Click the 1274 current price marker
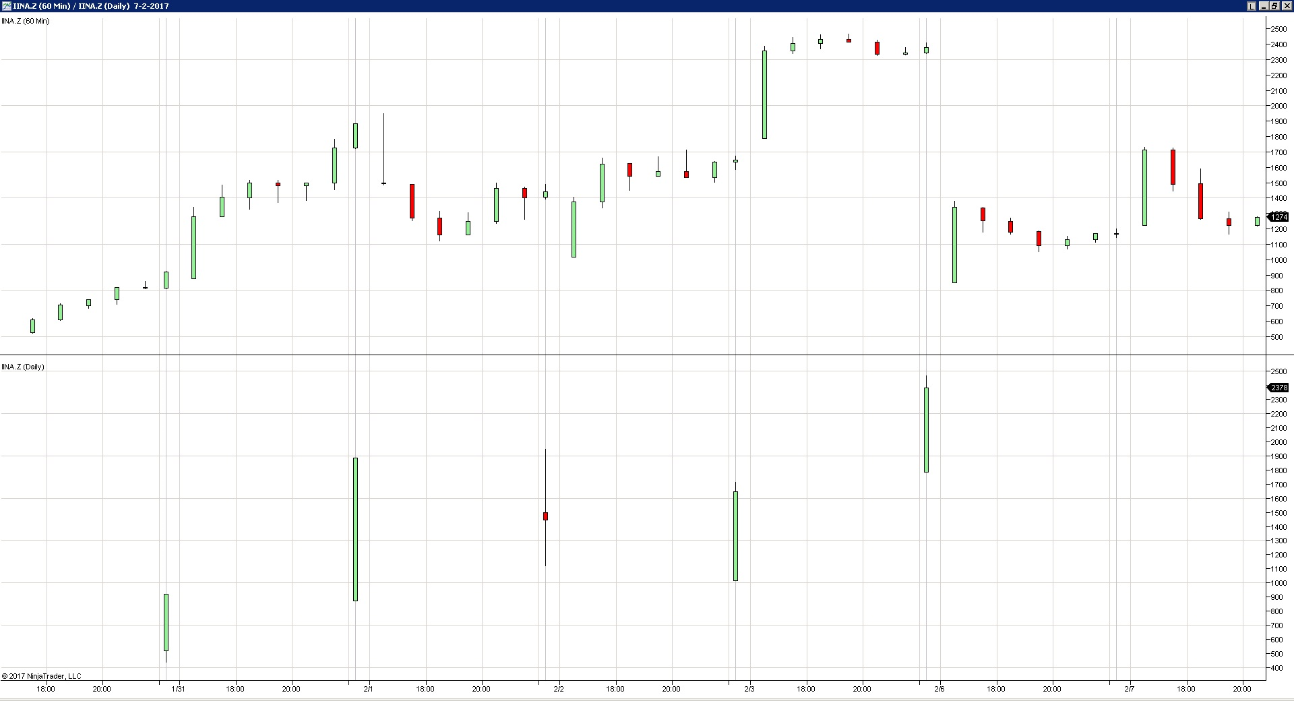This screenshot has height=701, width=1294. (x=1279, y=217)
